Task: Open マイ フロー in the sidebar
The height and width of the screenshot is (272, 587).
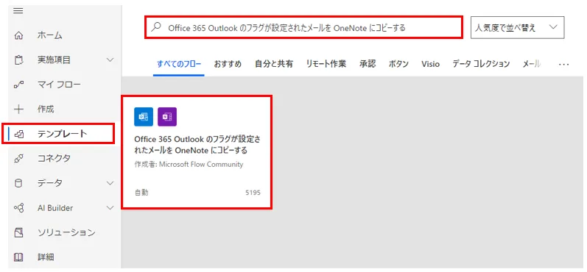Action: coord(59,85)
